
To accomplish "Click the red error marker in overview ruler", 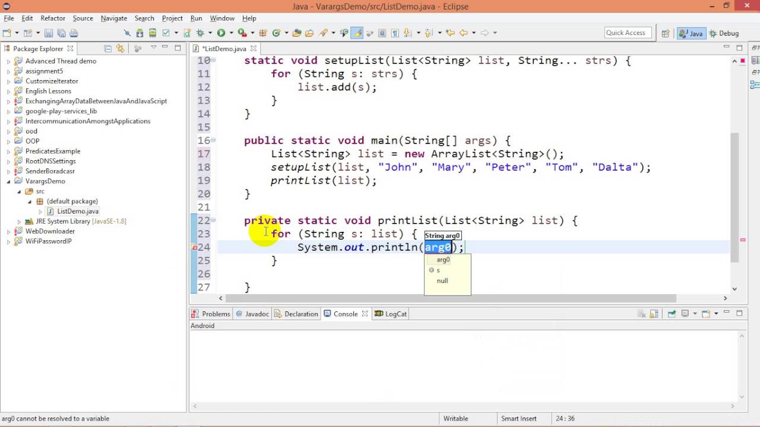I will point(743,240).
